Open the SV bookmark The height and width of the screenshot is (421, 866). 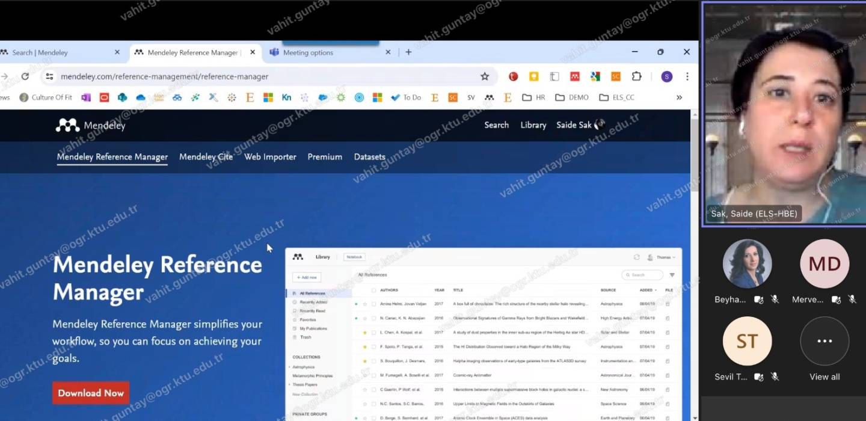click(471, 97)
